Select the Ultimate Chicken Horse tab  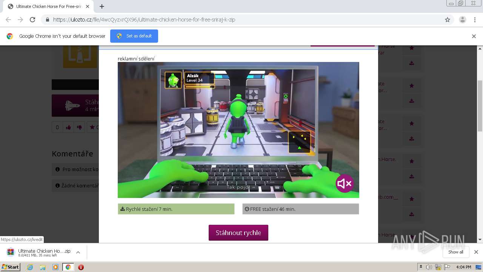[x=48, y=6]
